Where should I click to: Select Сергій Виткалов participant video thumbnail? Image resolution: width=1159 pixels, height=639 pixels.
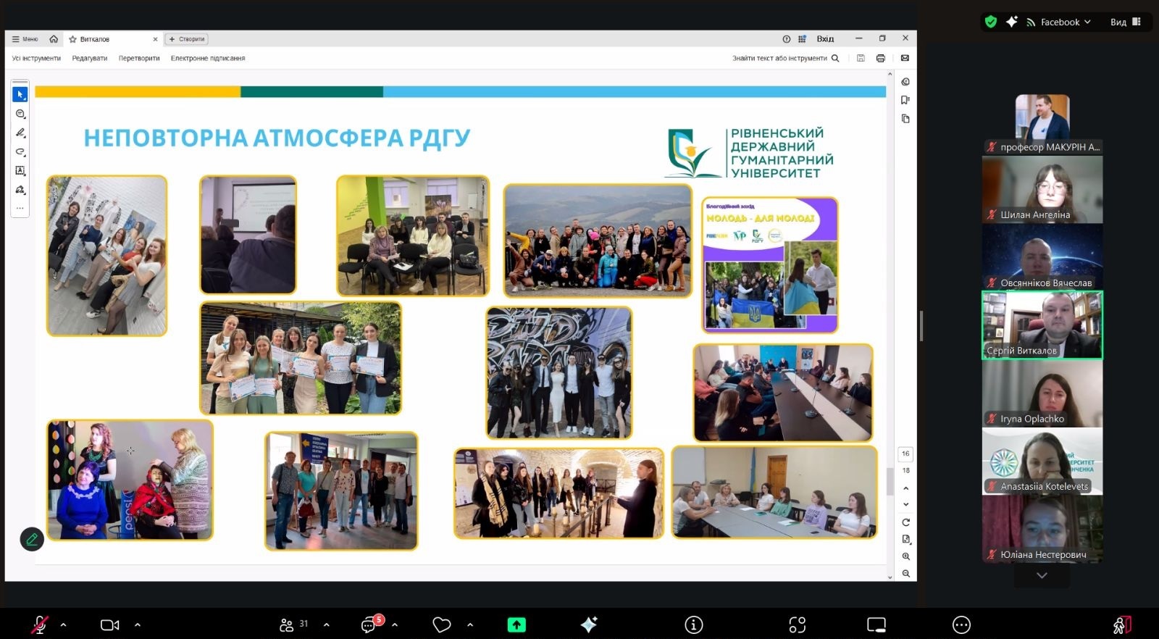click(x=1042, y=325)
